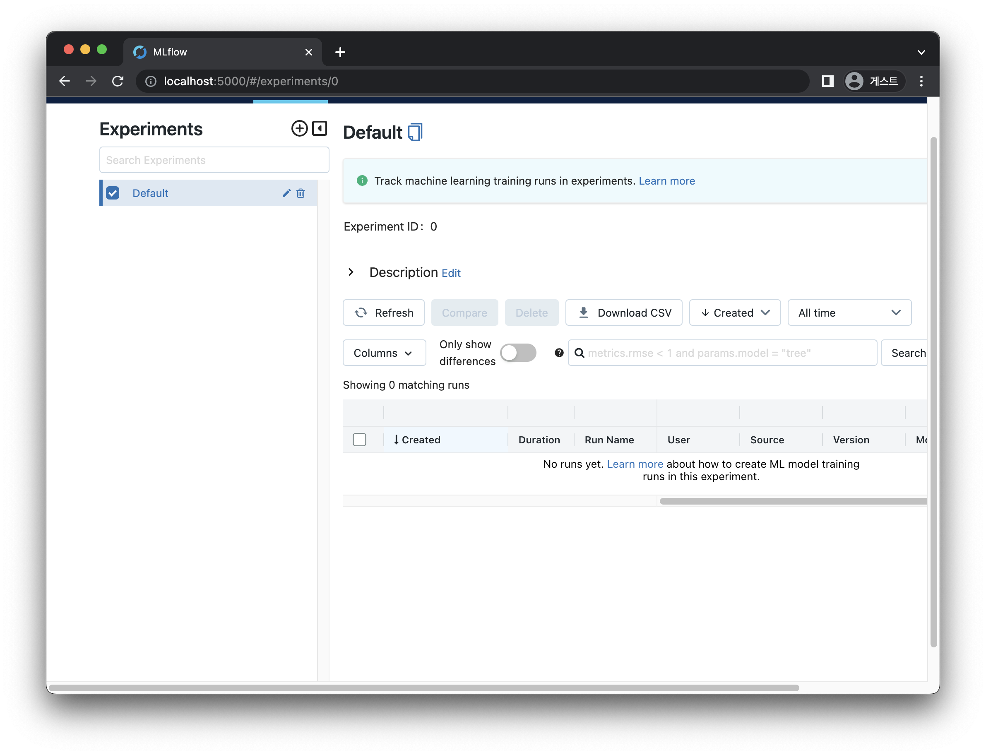
Task: Click the Compare button
Action: tap(464, 313)
